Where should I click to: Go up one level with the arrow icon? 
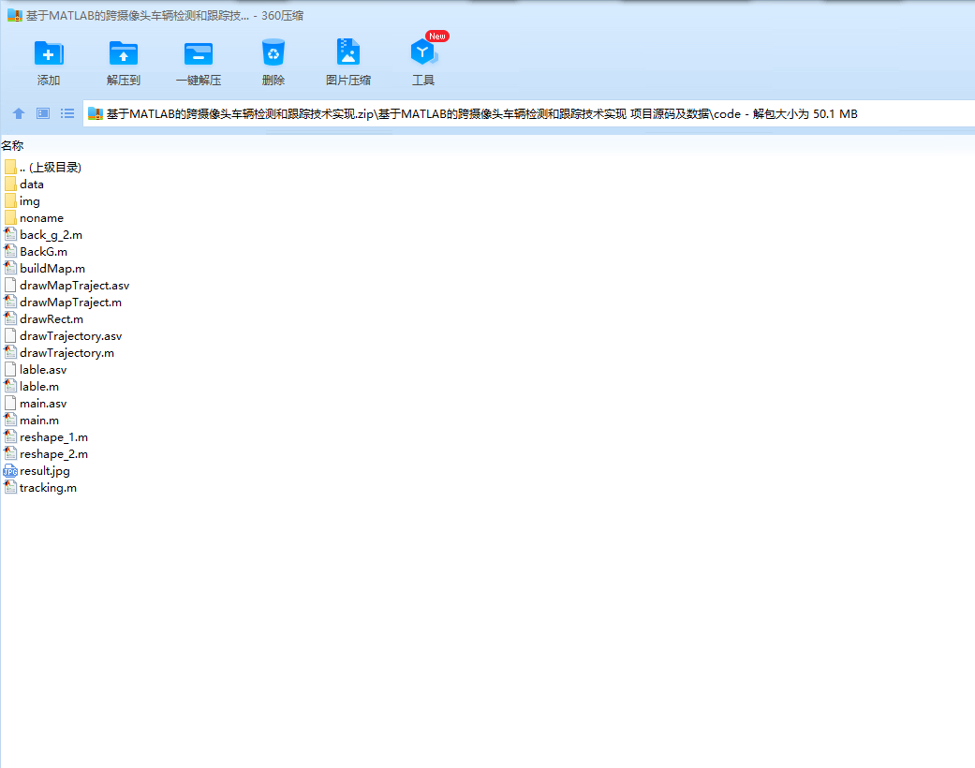pyautogui.click(x=19, y=113)
